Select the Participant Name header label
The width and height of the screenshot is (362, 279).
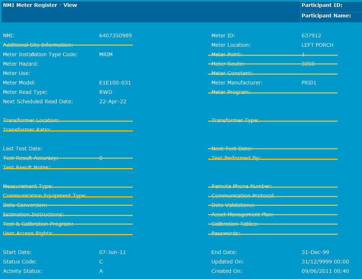pos(326,16)
